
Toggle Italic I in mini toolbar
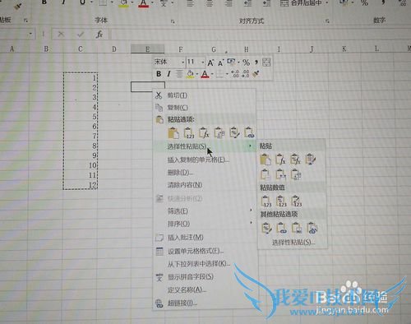pyautogui.click(x=169, y=74)
